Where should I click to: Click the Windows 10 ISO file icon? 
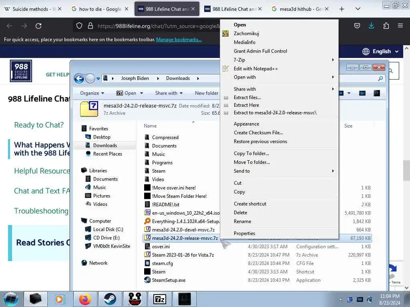[x=147, y=213]
